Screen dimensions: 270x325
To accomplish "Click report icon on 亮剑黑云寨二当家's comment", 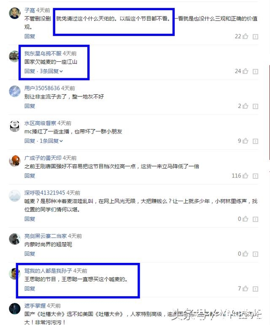I will [256, 254].
